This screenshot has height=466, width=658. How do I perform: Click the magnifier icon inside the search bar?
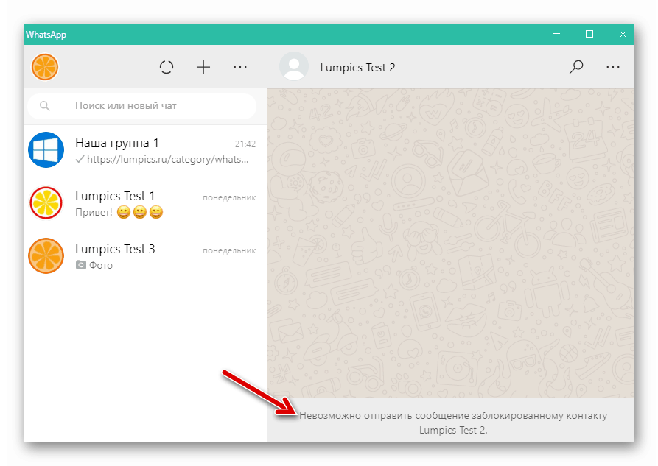point(45,106)
